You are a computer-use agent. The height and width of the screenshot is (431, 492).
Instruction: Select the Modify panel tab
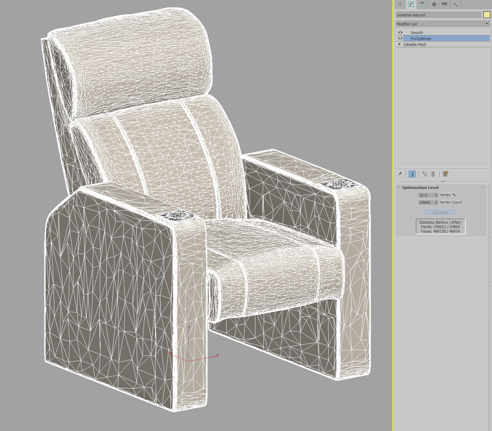[x=411, y=4]
